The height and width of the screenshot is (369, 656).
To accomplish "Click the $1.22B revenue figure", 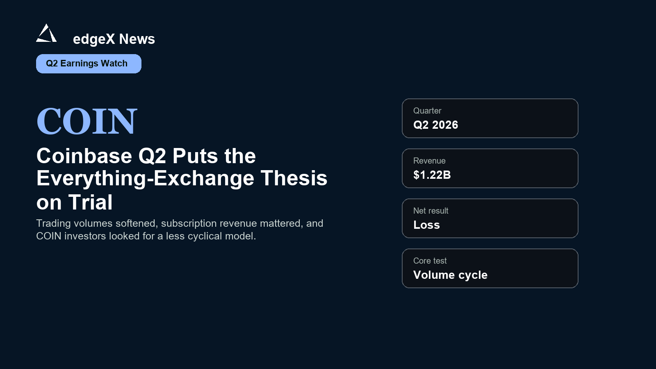I will pyautogui.click(x=432, y=175).
